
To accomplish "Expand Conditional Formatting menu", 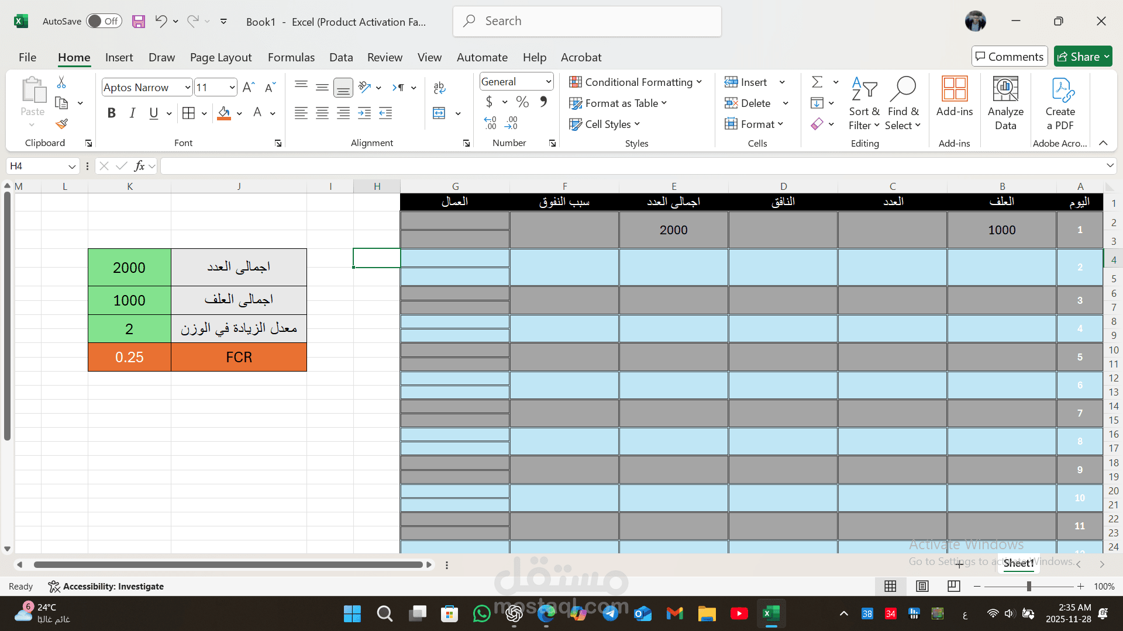I will click(635, 82).
